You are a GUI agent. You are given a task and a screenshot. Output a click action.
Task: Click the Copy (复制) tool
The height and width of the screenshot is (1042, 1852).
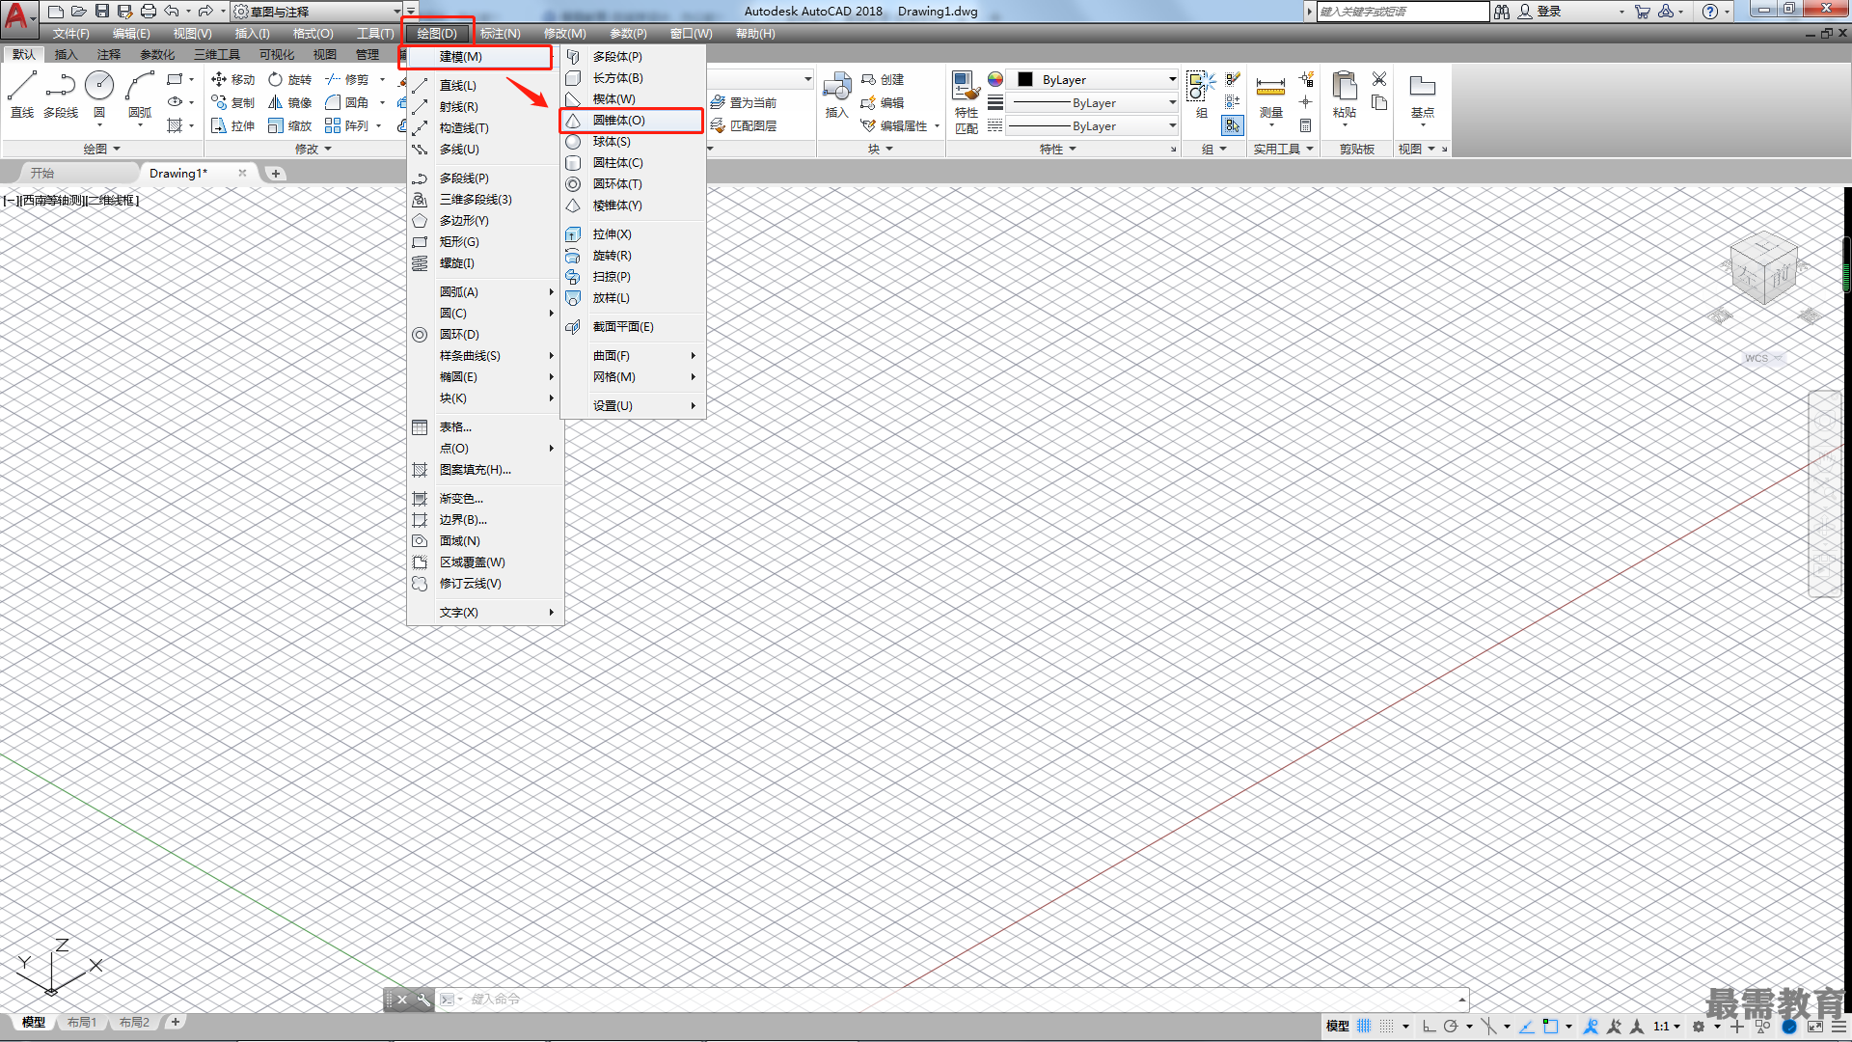pyautogui.click(x=233, y=103)
